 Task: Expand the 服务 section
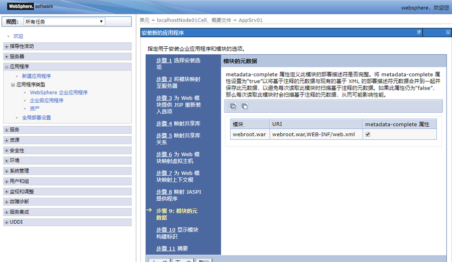7,130
